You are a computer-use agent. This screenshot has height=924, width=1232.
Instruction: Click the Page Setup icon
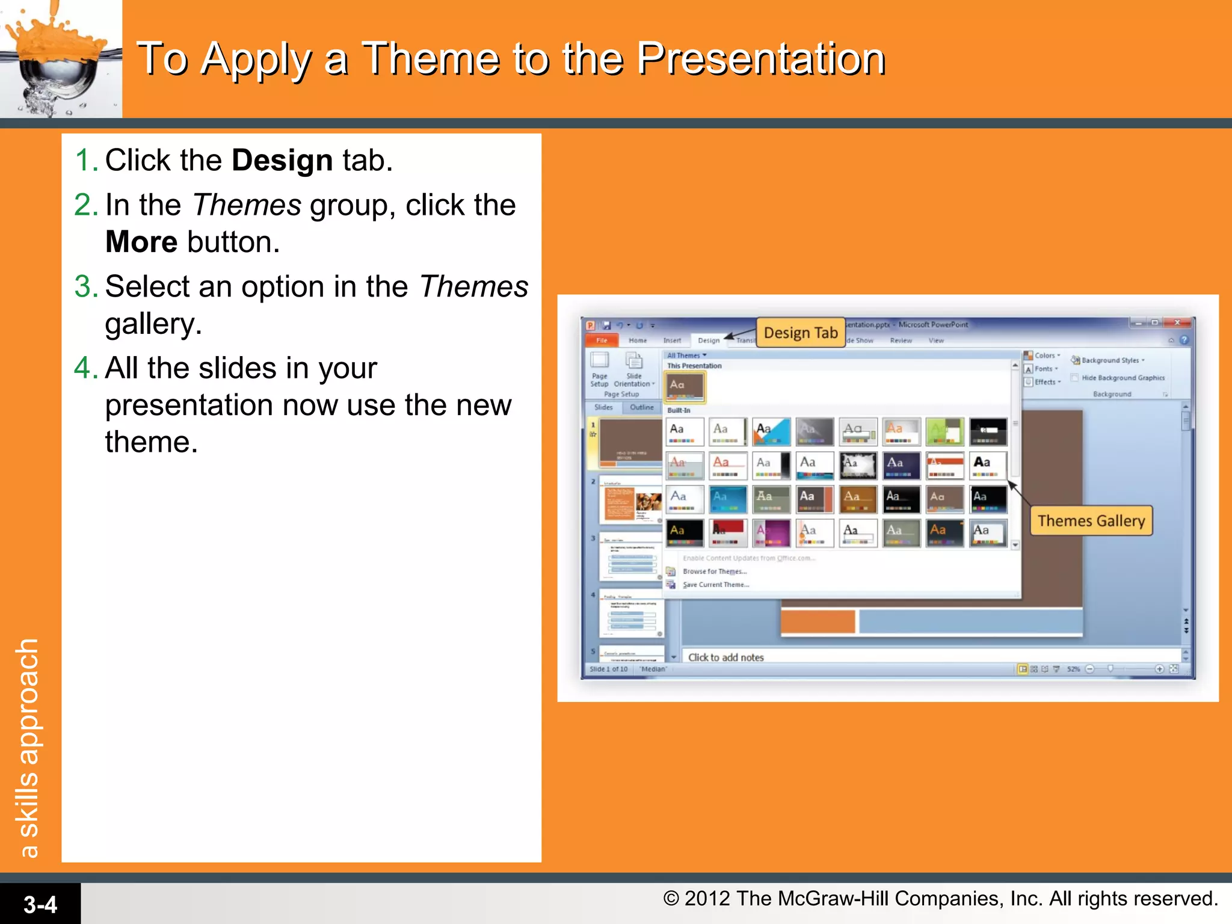599,361
